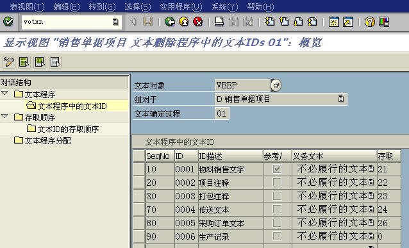This screenshot has width=409, height=248.
Task: Click the SeqNo column header
Action: 160,156
